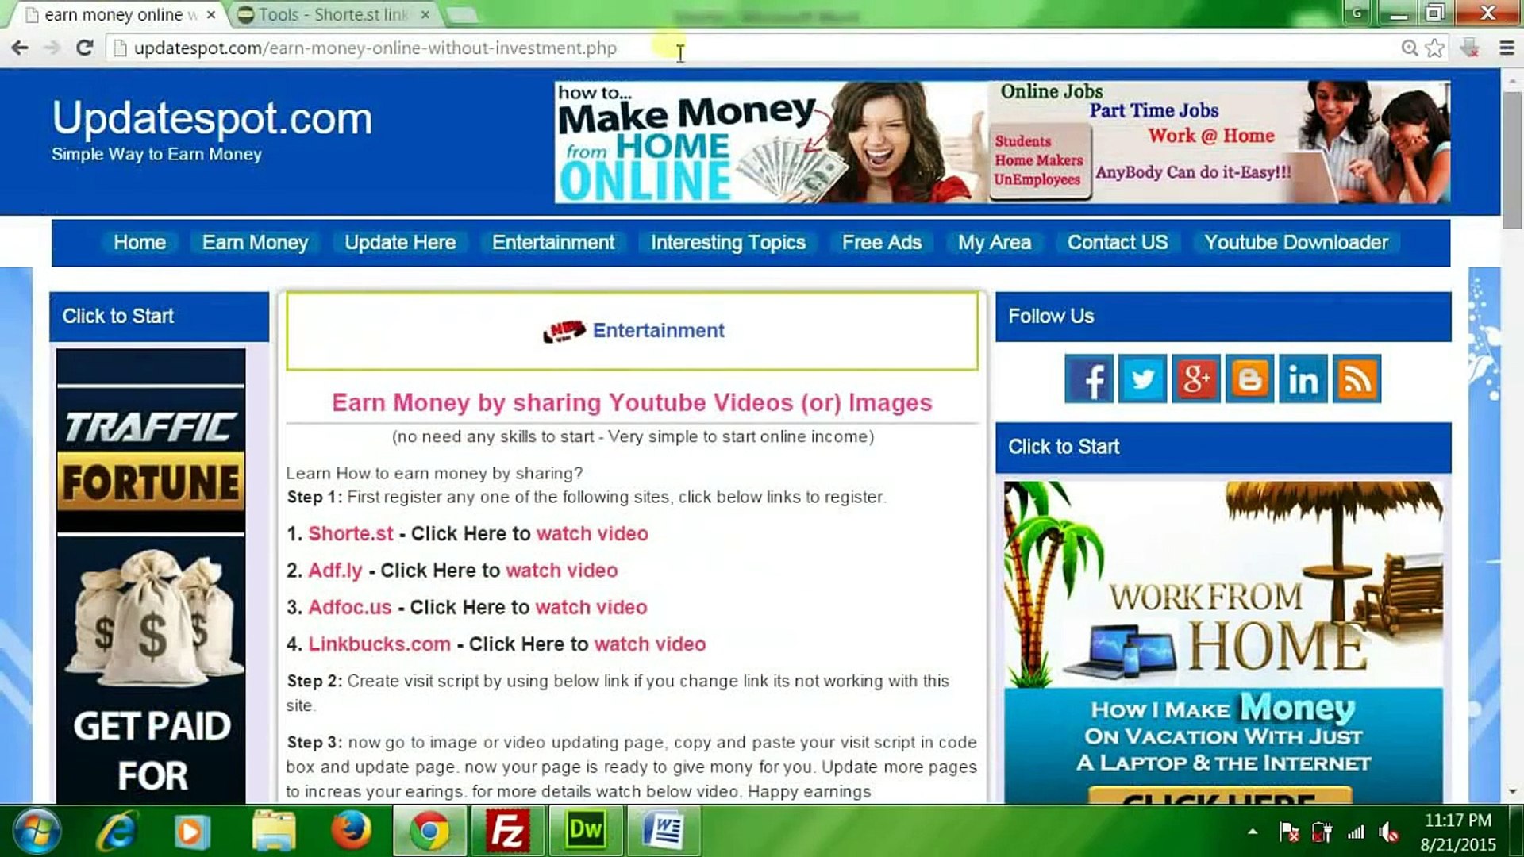The image size is (1524, 857).
Task: Open File Explorer folder on taskbar
Action: tap(274, 832)
